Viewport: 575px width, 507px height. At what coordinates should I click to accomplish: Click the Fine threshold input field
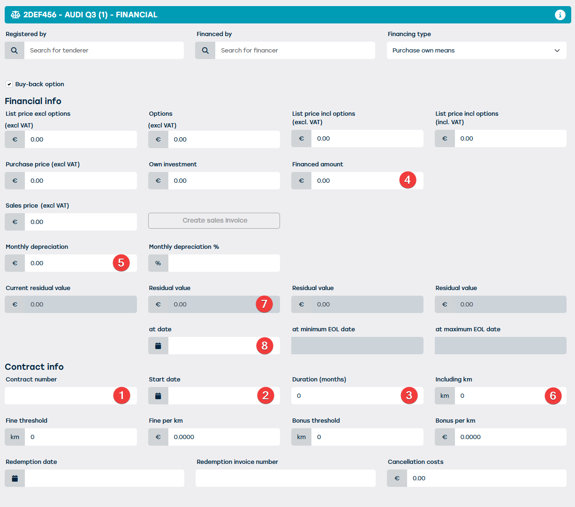tap(81, 437)
